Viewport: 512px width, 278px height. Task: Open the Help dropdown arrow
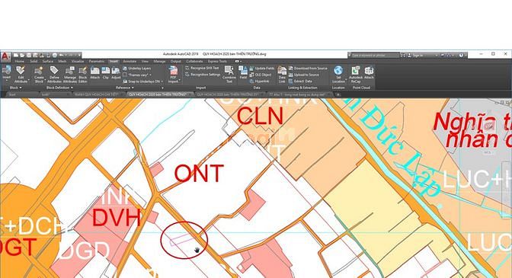[x=466, y=56]
